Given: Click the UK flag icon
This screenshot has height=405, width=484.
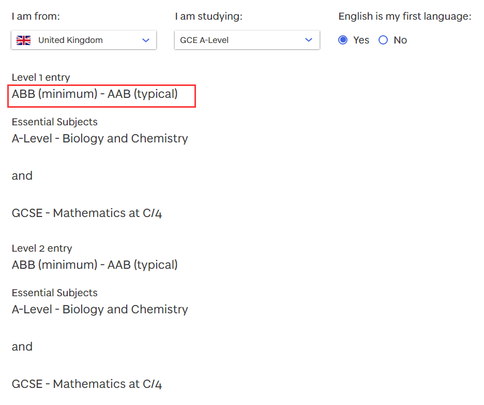Looking at the screenshot, I should pyautogui.click(x=23, y=40).
